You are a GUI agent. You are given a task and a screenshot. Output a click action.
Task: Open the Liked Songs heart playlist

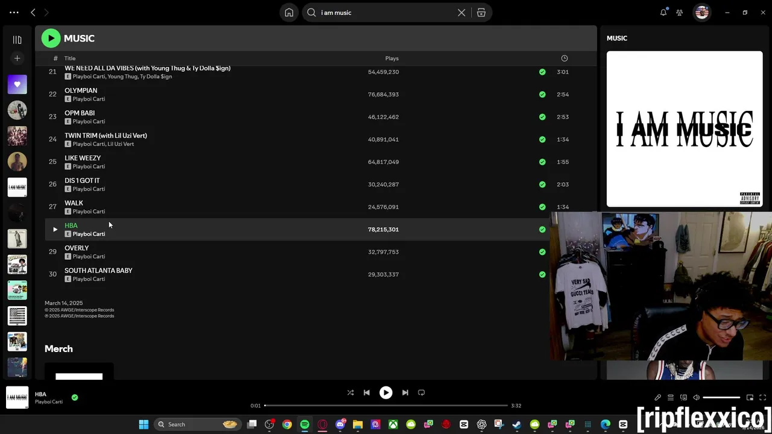tap(17, 84)
